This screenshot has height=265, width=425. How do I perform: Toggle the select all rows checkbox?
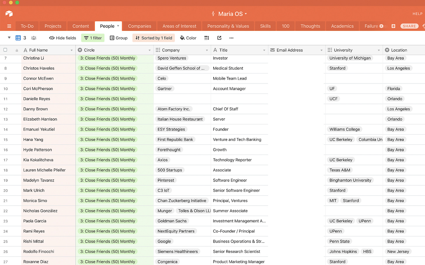click(x=5, y=50)
